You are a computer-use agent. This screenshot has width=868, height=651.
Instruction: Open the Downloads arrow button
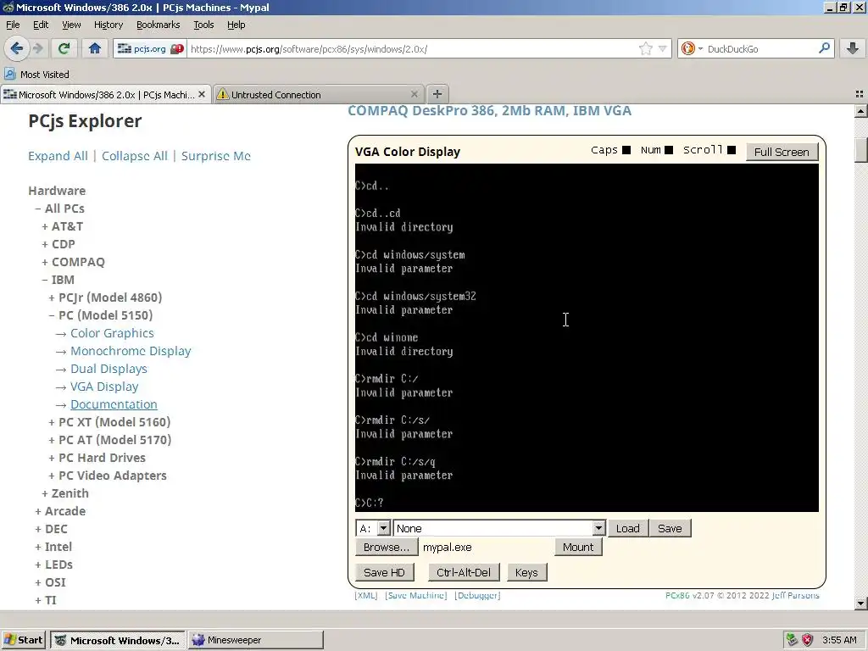pos(853,48)
